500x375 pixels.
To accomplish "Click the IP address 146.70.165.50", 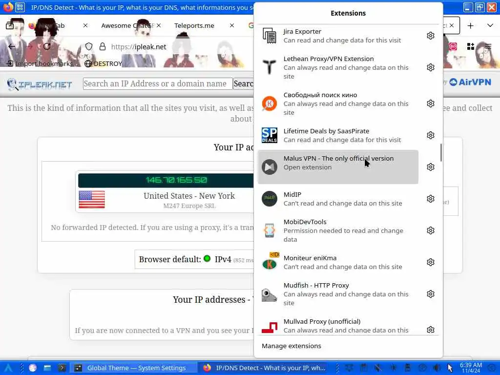I will (176, 180).
